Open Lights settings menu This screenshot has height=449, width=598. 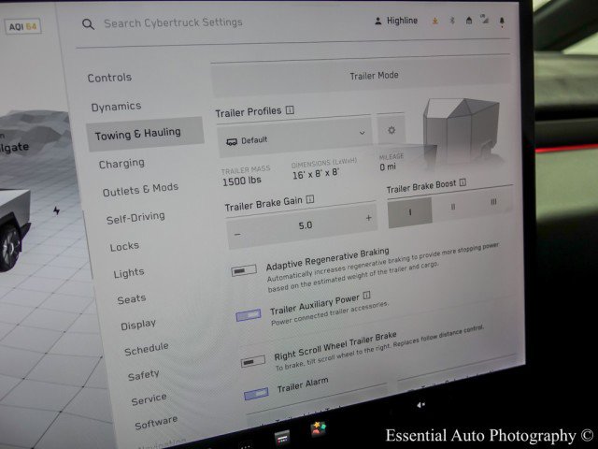(129, 273)
